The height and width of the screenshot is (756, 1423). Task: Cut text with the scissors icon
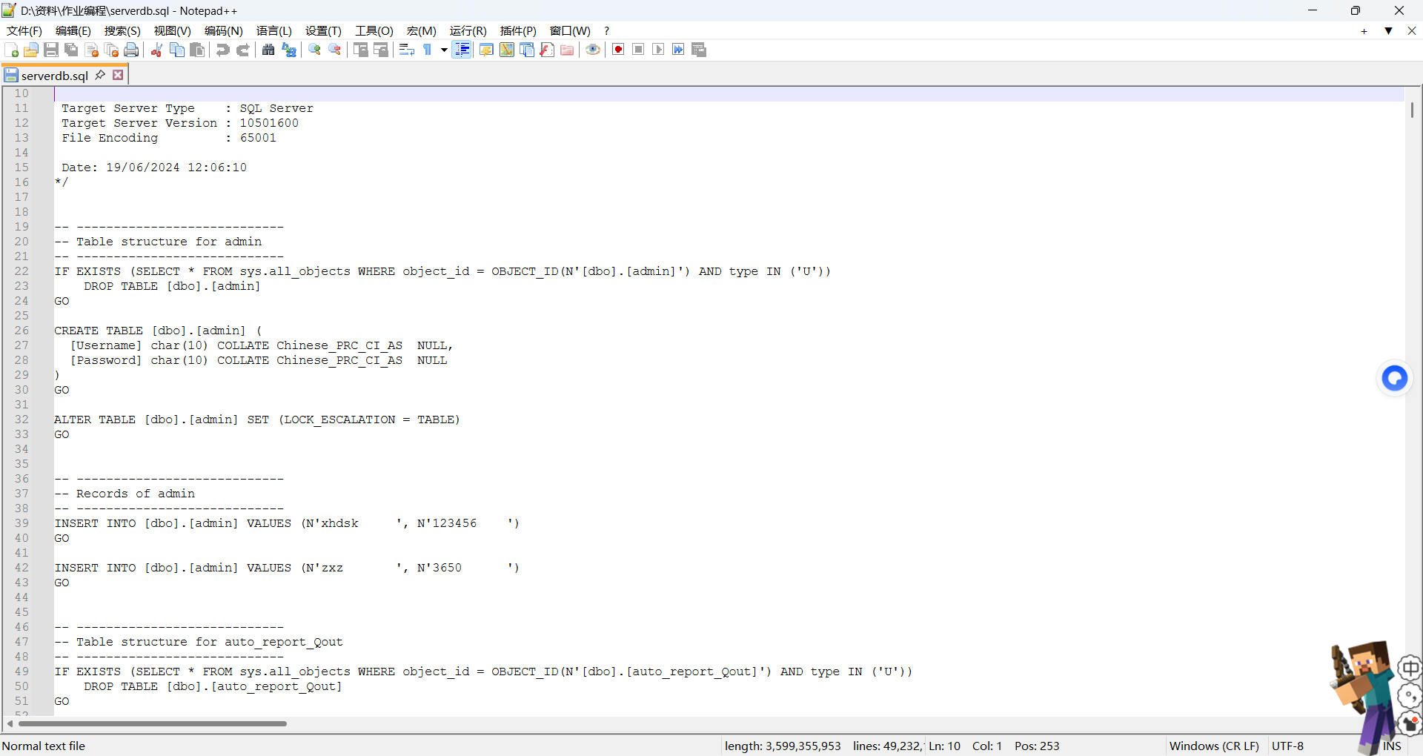click(x=156, y=50)
